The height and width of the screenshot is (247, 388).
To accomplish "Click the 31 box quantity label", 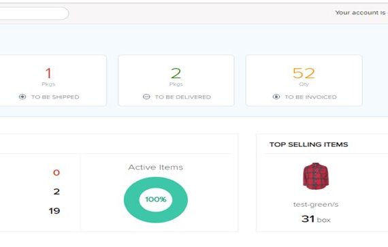I will [x=316, y=219].
